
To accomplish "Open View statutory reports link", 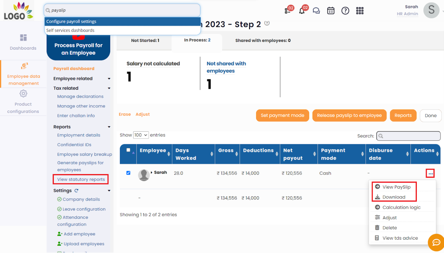I will pyautogui.click(x=80, y=179).
